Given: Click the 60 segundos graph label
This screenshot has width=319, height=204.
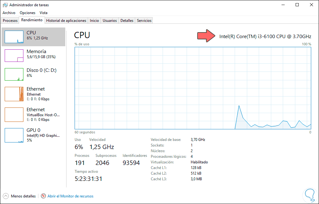Looking at the screenshot, I should 85,132.
